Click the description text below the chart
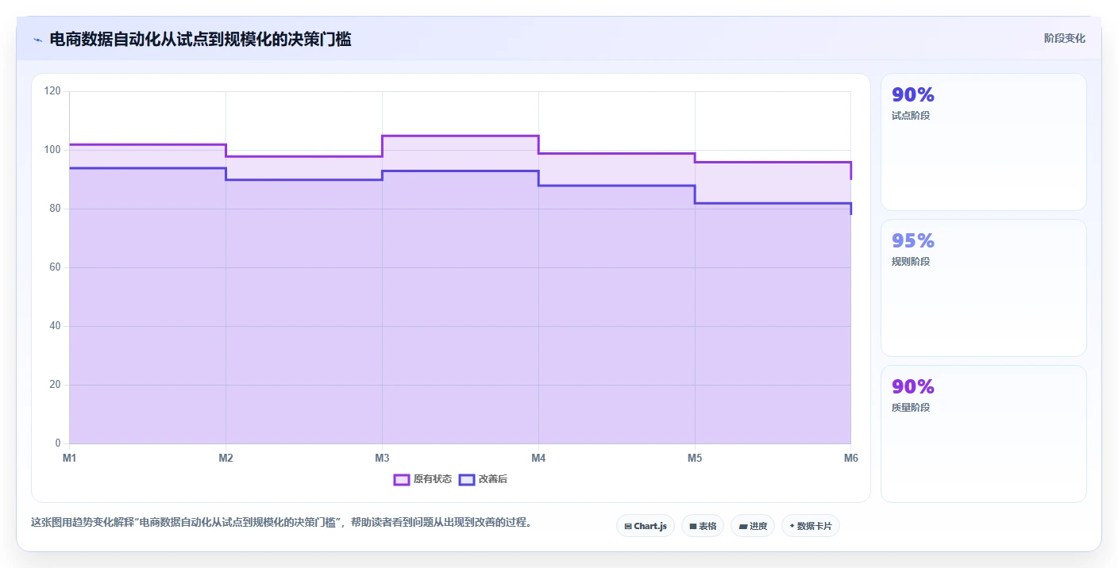 [x=281, y=522]
